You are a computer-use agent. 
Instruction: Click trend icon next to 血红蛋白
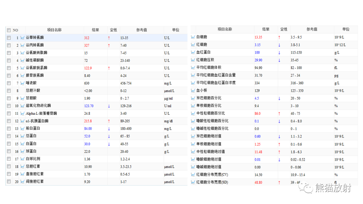(193, 52)
